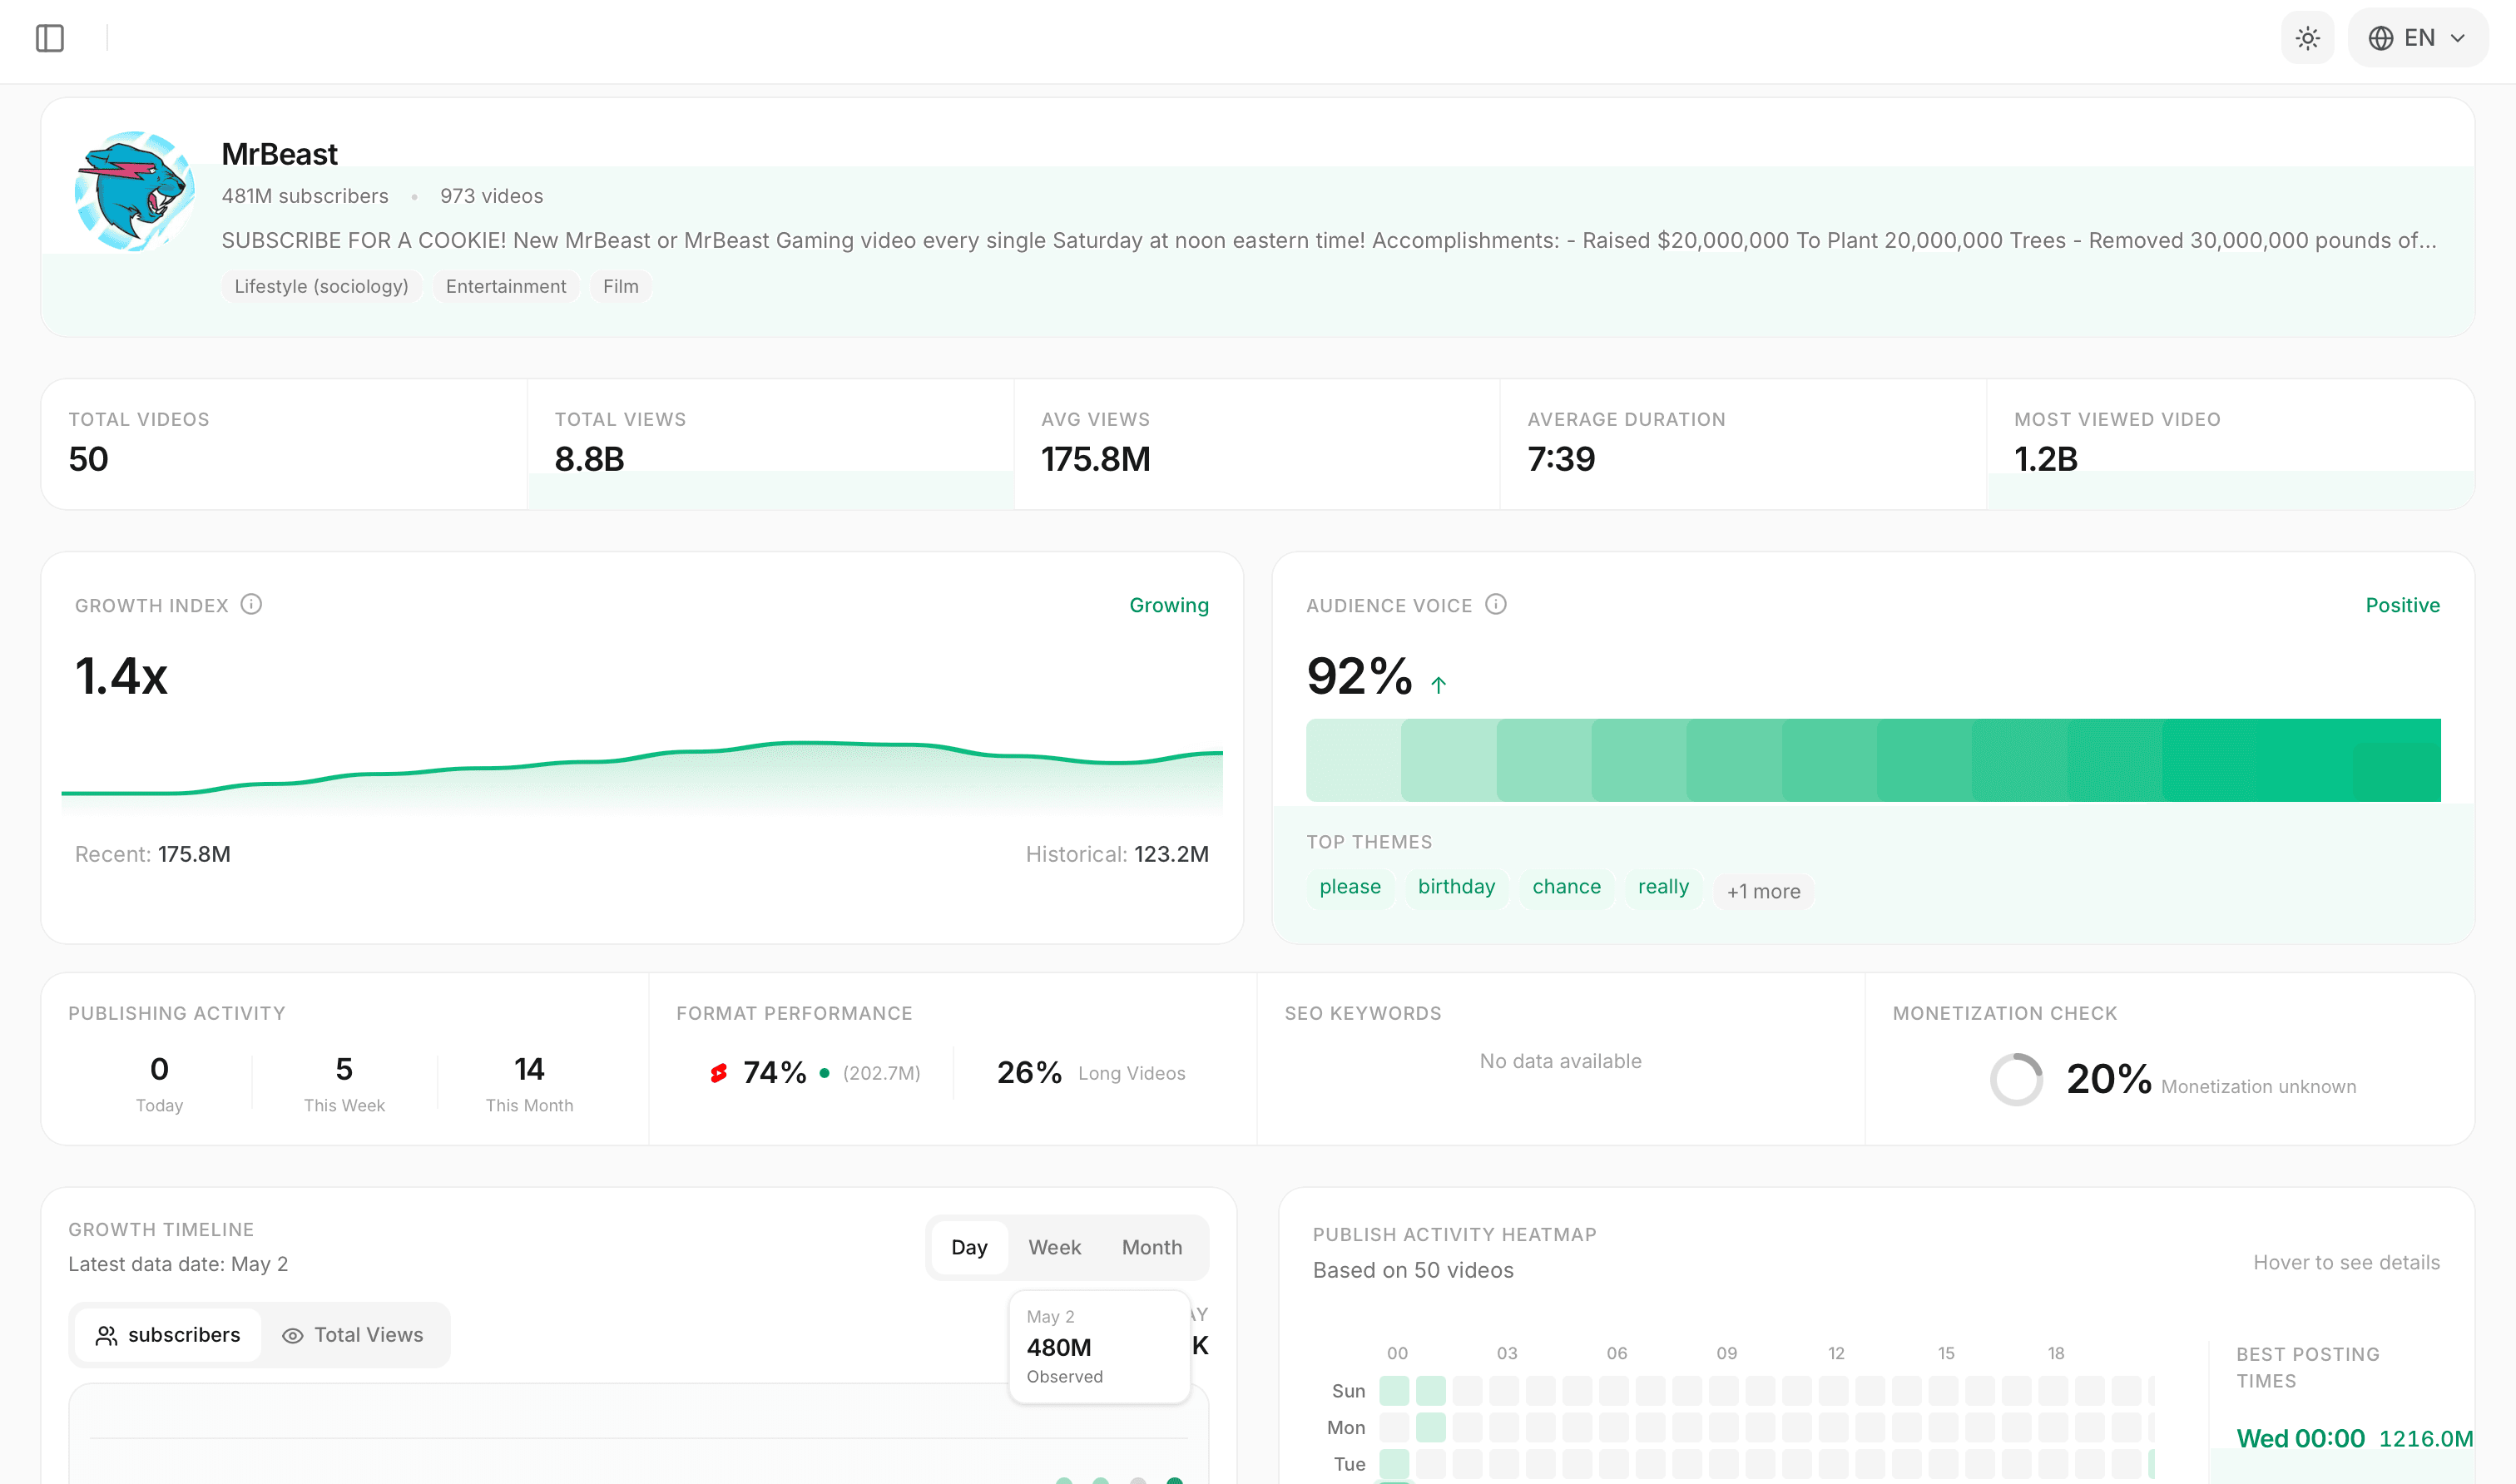Click the 'chance' theme chip
The image size is (2516, 1484).
pyautogui.click(x=1566, y=887)
